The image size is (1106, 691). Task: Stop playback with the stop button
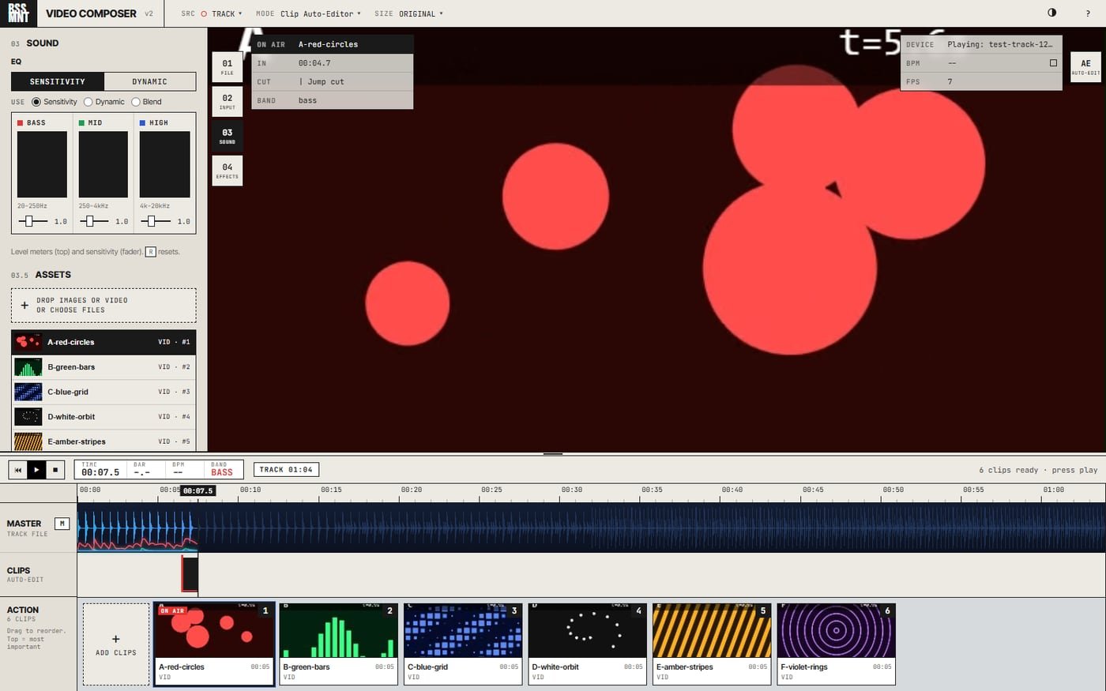[55, 469]
